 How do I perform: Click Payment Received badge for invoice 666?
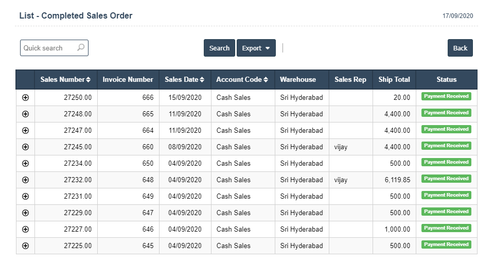(446, 96)
